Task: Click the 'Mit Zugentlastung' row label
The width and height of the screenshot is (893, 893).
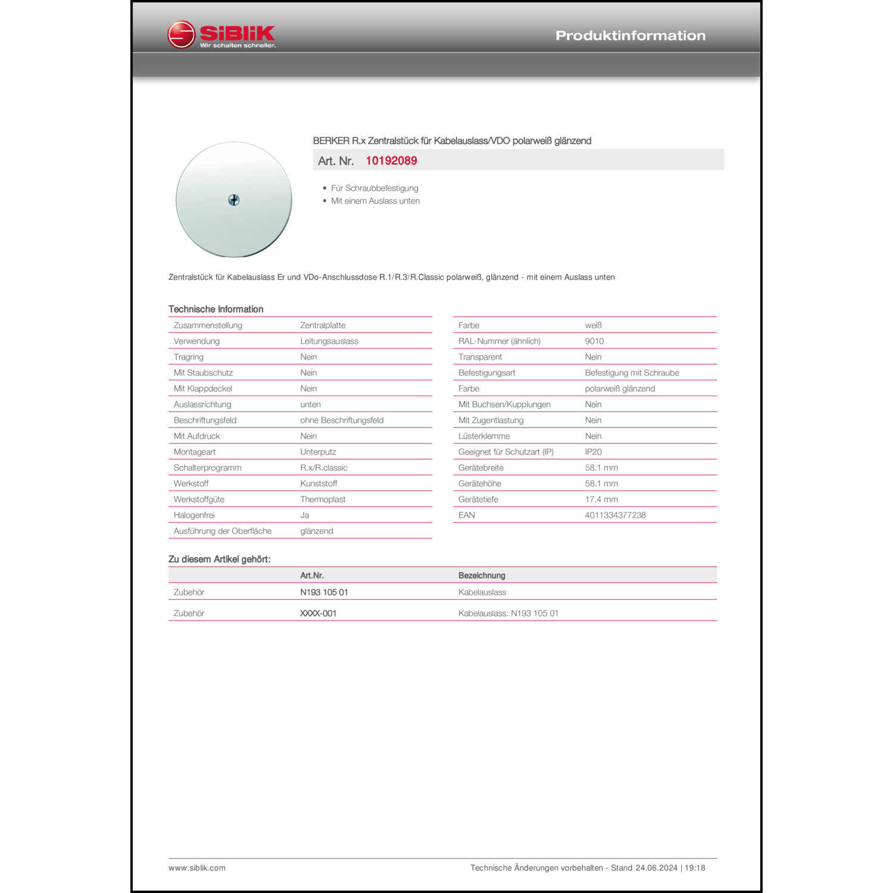Action: click(491, 420)
